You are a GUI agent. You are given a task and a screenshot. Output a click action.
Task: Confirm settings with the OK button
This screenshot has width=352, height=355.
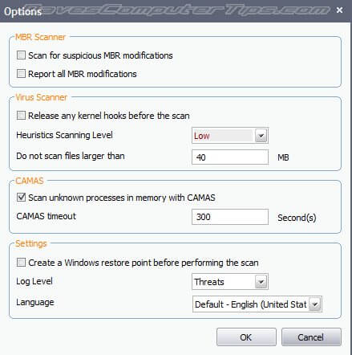[246, 337]
